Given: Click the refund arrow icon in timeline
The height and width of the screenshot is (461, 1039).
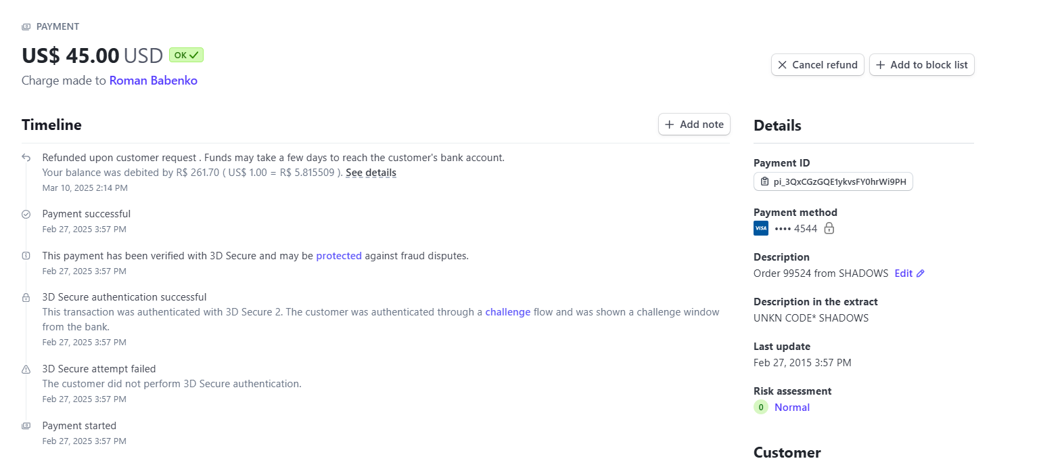Looking at the screenshot, I should (x=26, y=158).
